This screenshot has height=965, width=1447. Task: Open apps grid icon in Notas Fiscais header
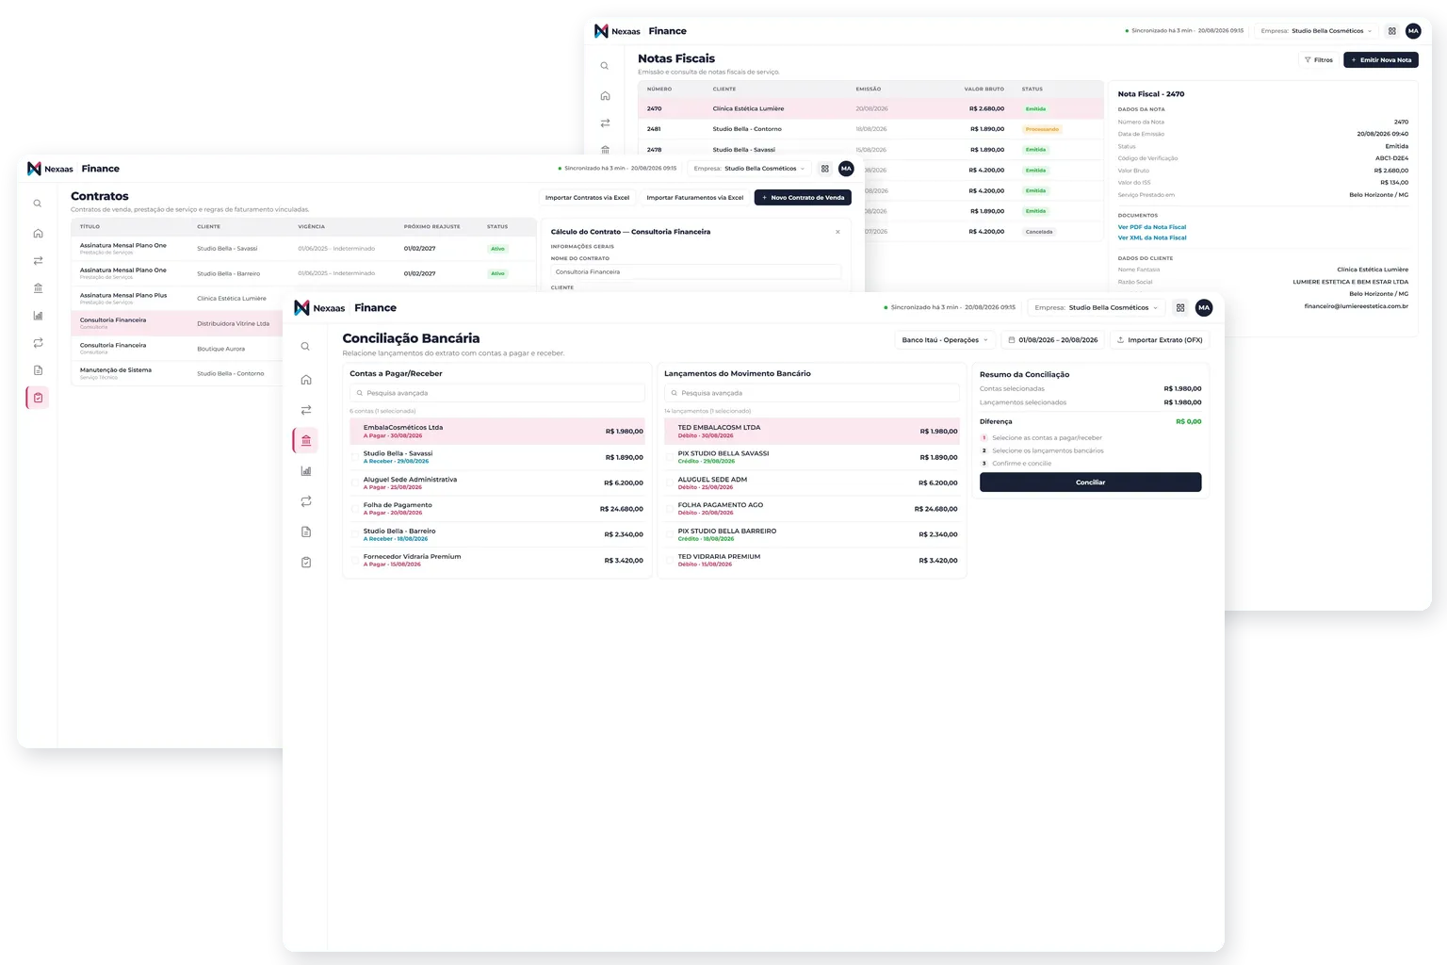(1391, 31)
